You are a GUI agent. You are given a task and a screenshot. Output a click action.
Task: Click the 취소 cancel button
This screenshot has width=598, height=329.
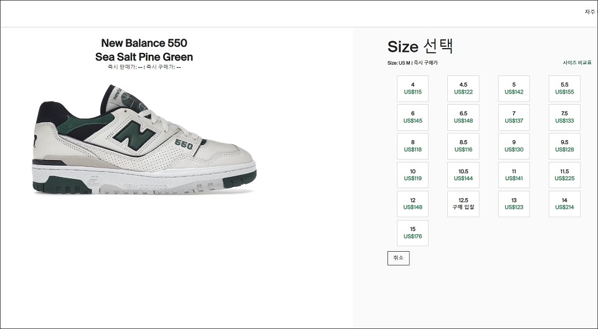click(399, 258)
